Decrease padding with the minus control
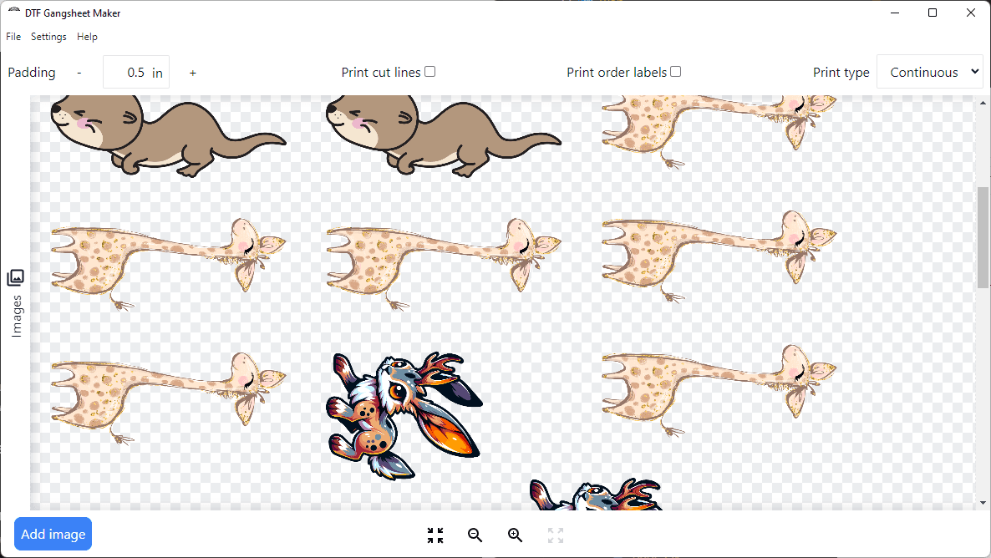 tap(79, 73)
